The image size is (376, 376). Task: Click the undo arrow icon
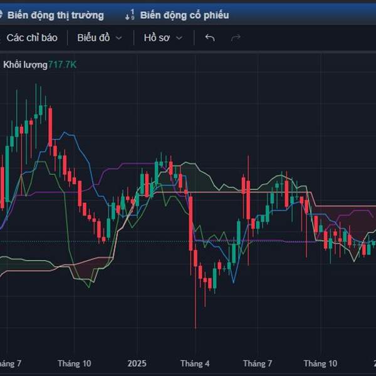(210, 38)
